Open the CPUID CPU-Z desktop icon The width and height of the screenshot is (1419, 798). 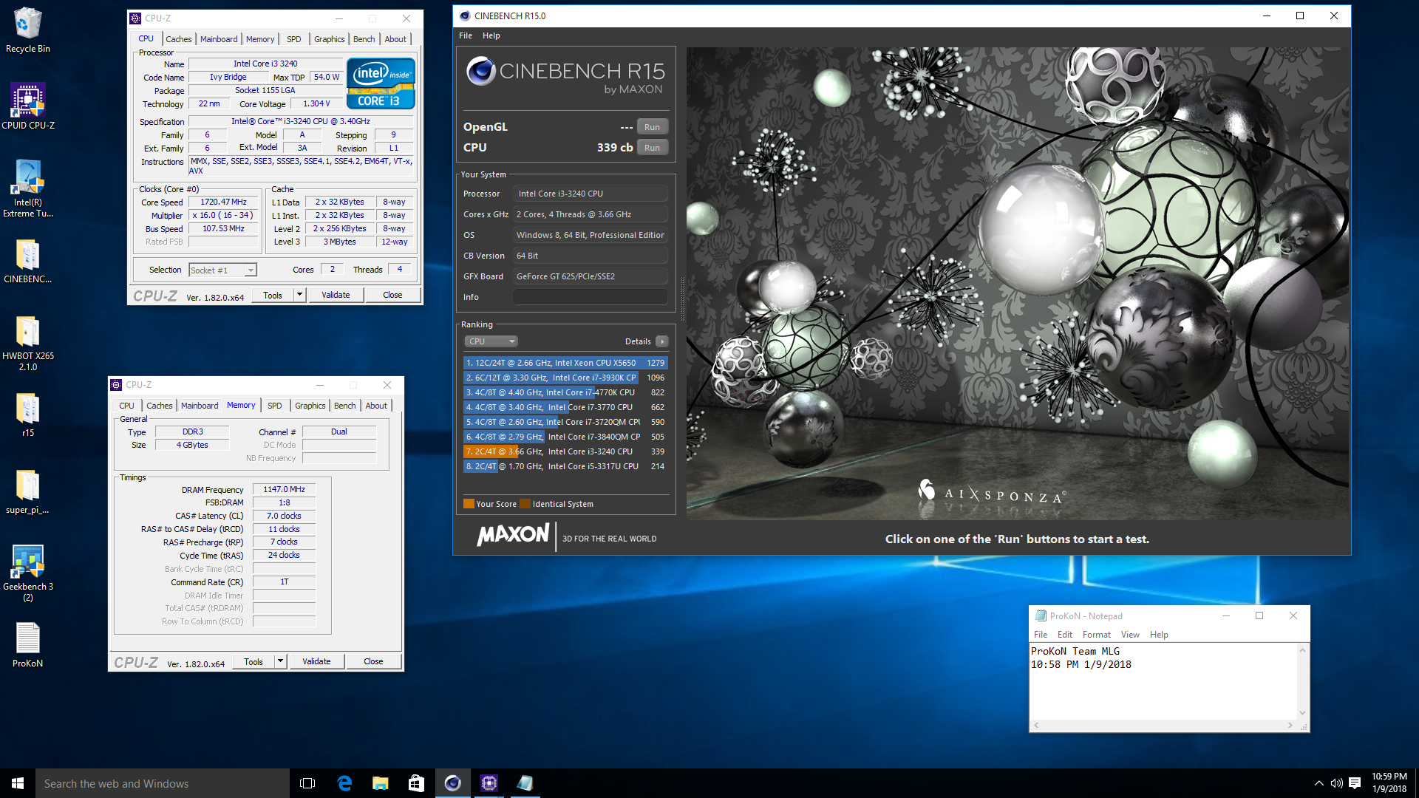(28, 106)
